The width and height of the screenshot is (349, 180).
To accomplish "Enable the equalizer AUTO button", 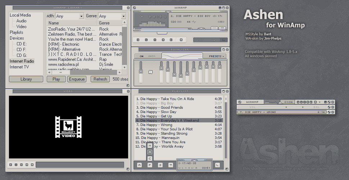I will pyautogui.click(x=152, y=57).
